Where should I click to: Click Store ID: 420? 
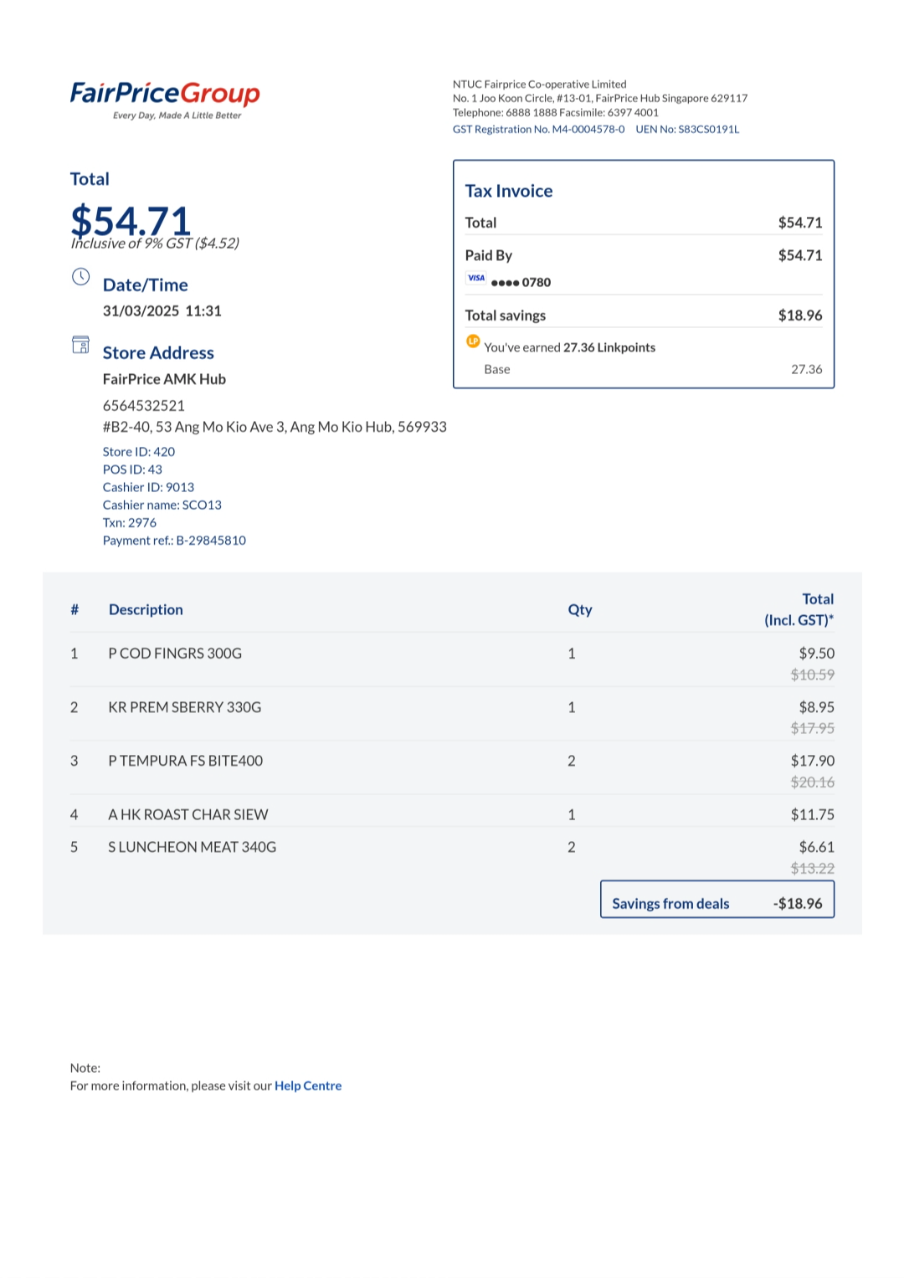[x=139, y=452]
